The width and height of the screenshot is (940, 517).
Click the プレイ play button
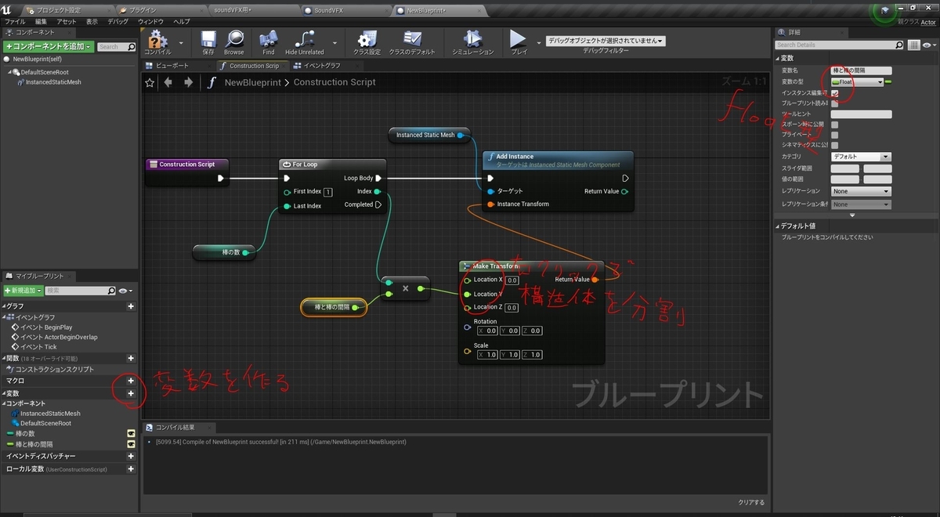(519, 38)
